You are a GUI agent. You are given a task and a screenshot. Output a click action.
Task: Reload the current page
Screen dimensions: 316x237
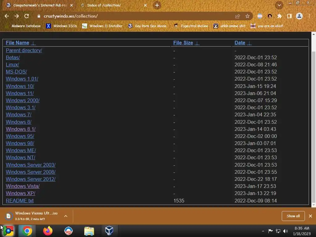tap(27, 16)
